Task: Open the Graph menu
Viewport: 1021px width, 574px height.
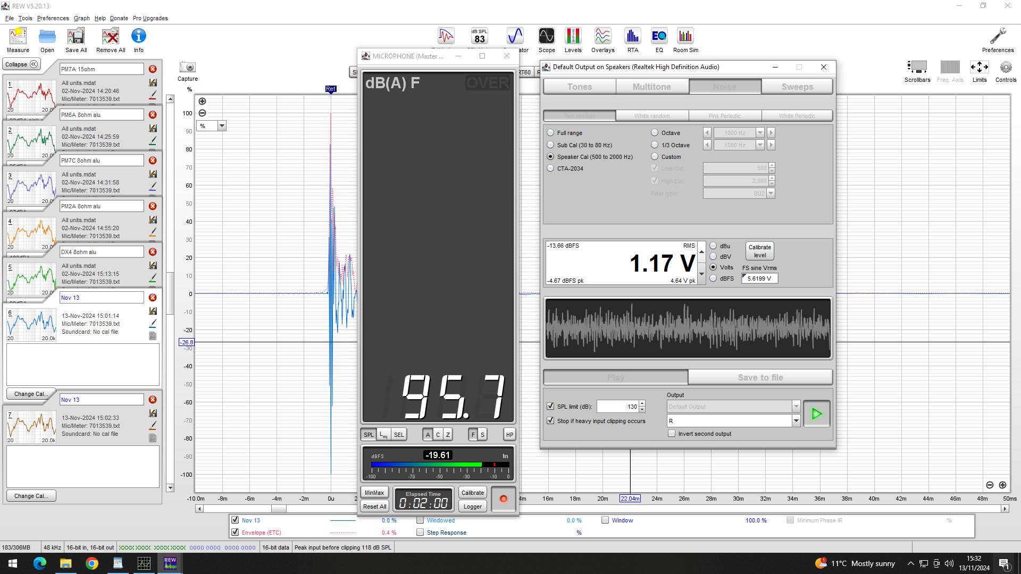Action: coord(81,18)
